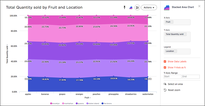Open the chart type selector icon
This screenshot has width=205, height=106.
(x=131, y=8)
